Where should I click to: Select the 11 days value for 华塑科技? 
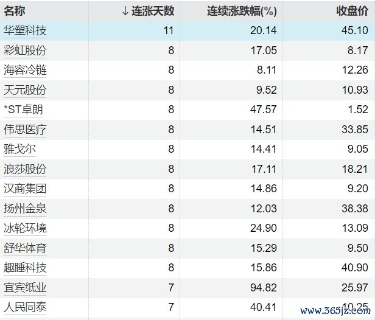(x=169, y=30)
